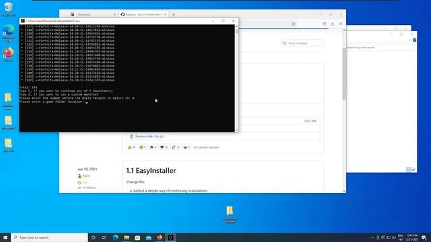Expand the File Explorer ribbon chevron

point(409,40)
